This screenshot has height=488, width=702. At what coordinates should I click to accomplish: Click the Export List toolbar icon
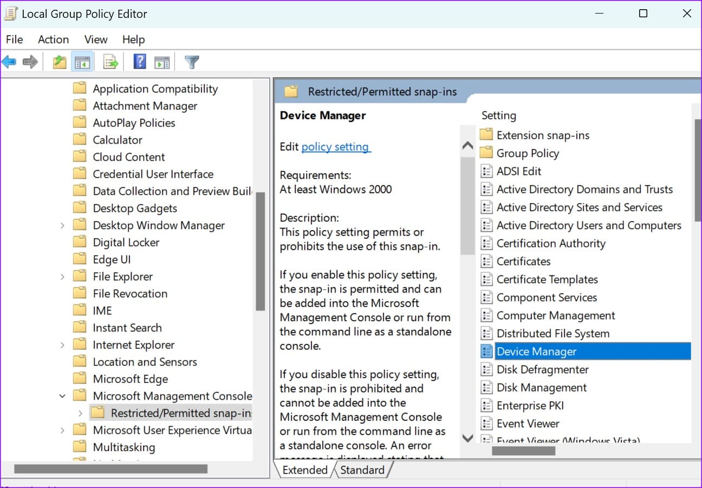(x=110, y=61)
